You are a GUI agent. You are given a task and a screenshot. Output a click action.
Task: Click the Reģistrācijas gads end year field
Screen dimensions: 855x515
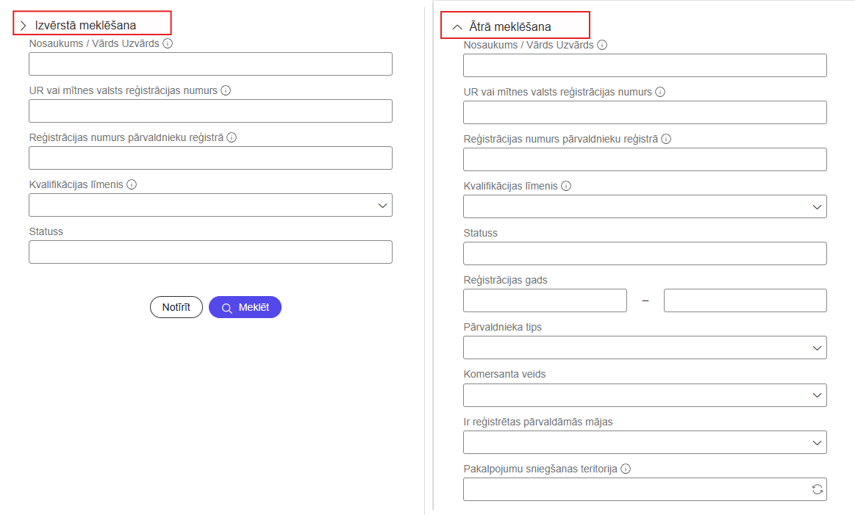(x=745, y=300)
